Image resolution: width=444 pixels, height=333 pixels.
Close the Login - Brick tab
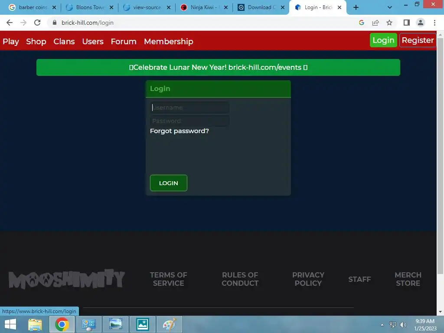point(339,7)
